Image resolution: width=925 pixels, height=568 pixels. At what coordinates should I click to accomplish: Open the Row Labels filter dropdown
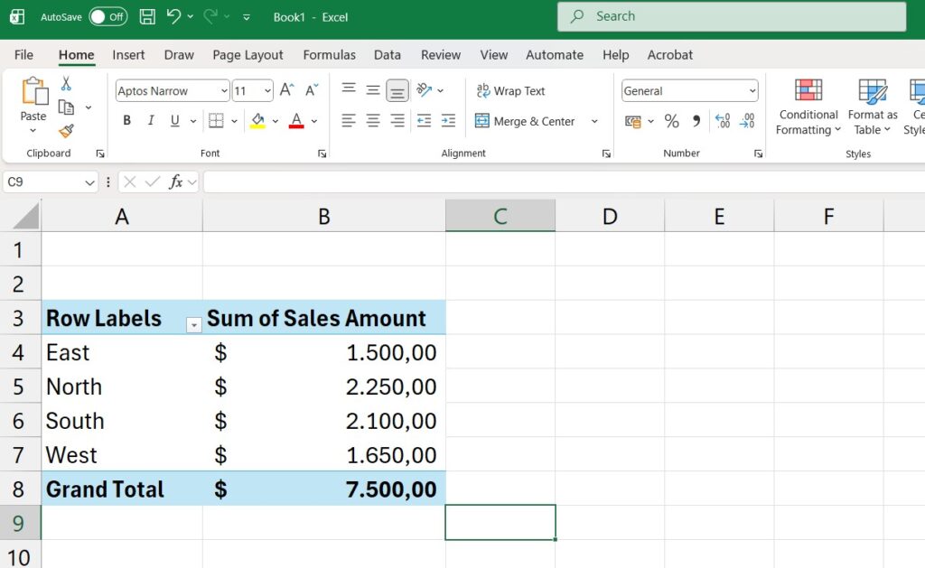click(193, 323)
